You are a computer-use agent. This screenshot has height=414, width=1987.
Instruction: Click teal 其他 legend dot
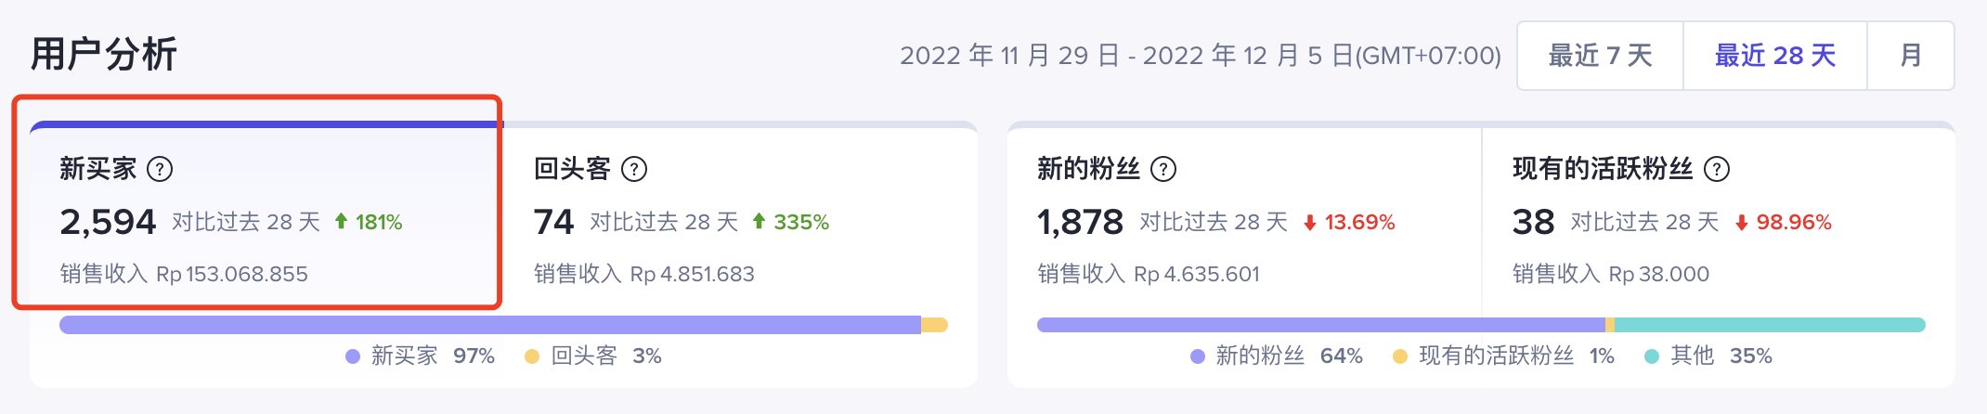(1652, 356)
